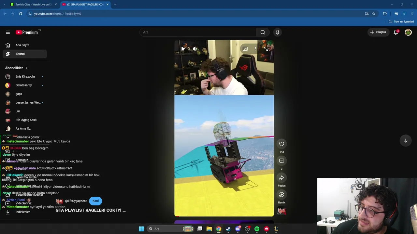Click the Oluştur create button
Image resolution: width=417 pixels, height=234 pixels.
click(x=378, y=32)
